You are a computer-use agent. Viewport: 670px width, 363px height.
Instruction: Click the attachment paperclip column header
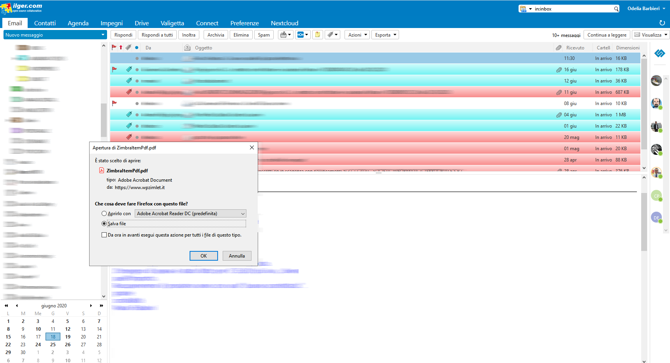(559, 48)
